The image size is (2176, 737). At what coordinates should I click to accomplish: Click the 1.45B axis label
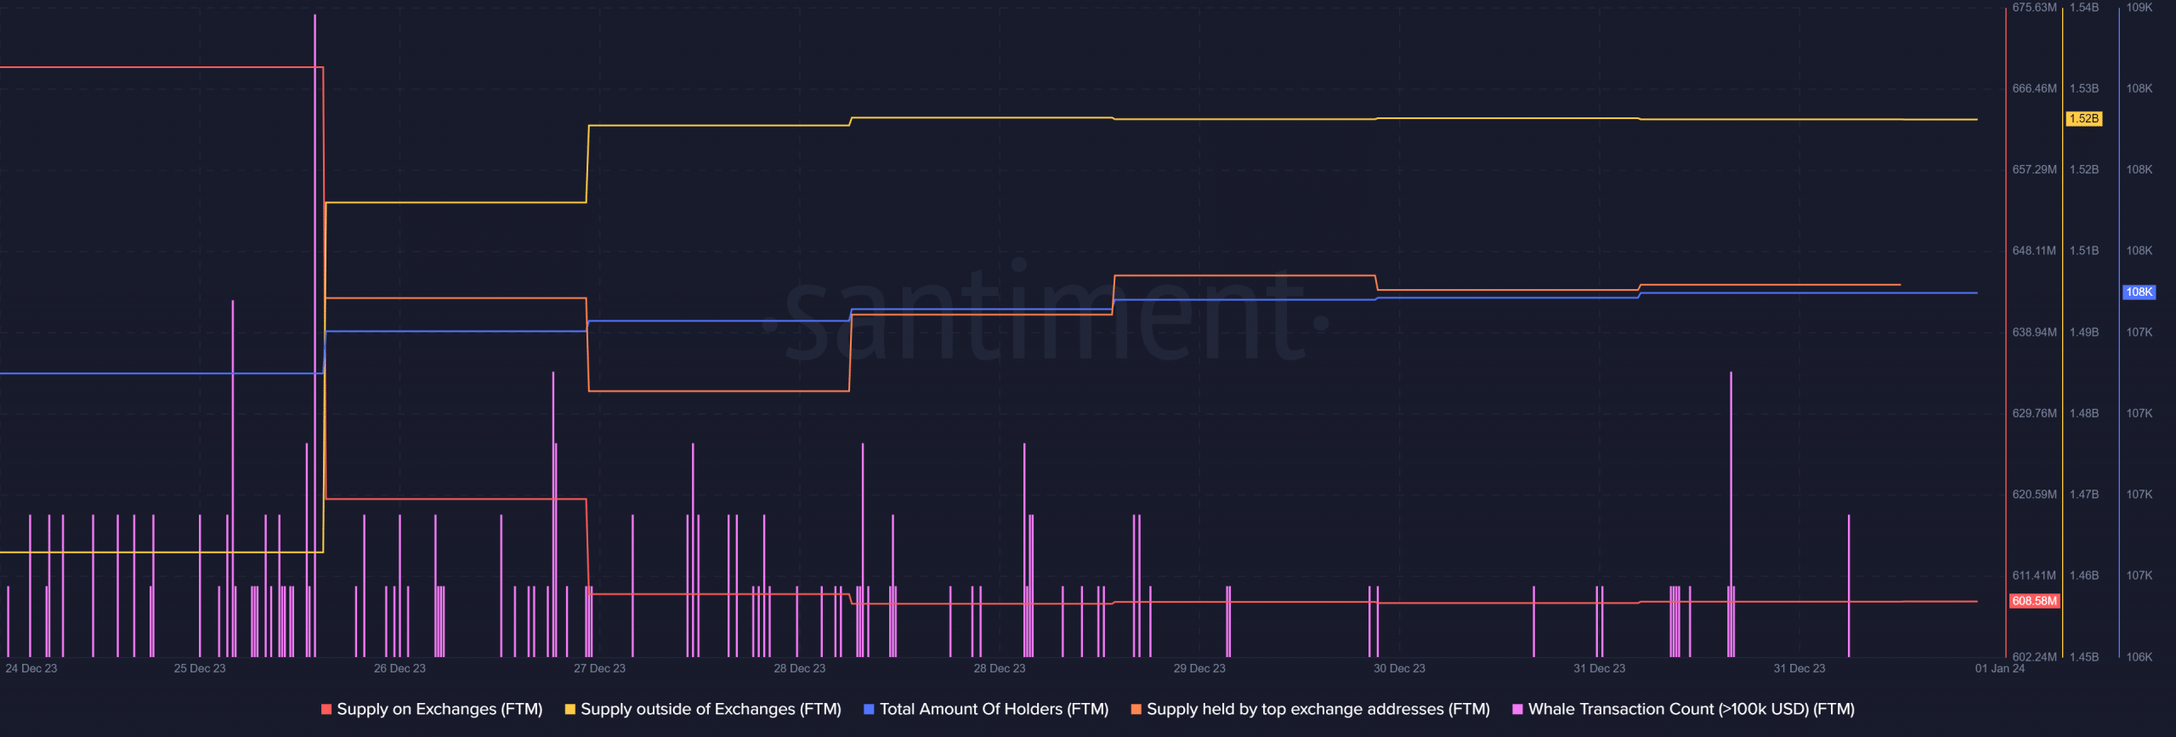pyautogui.click(x=2083, y=657)
